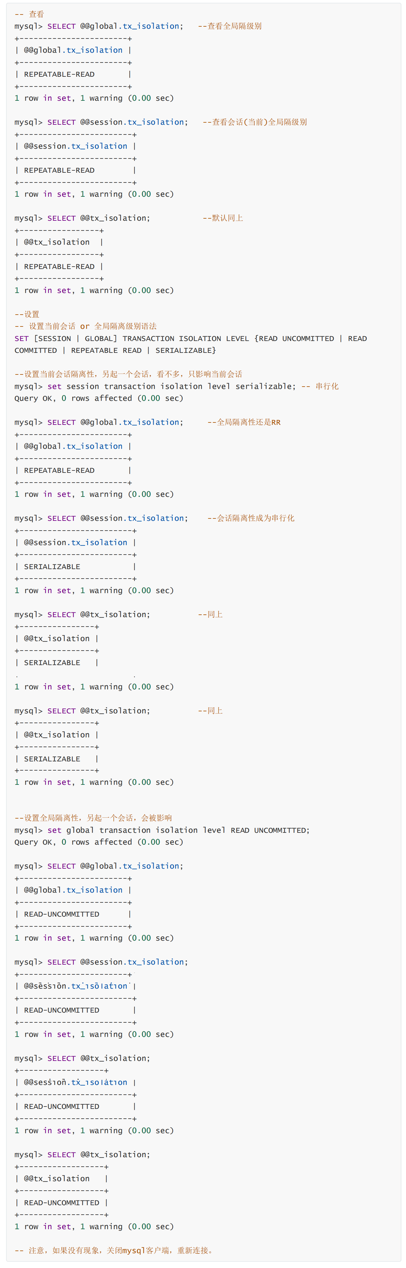406x1268 pixels.
Task: Click the SET [SESSION | GLOBAL] syntax line
Action: [190, 339]
